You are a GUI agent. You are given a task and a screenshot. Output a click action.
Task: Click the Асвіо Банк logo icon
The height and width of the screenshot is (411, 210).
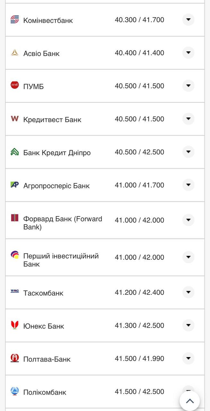click(14, 52)
